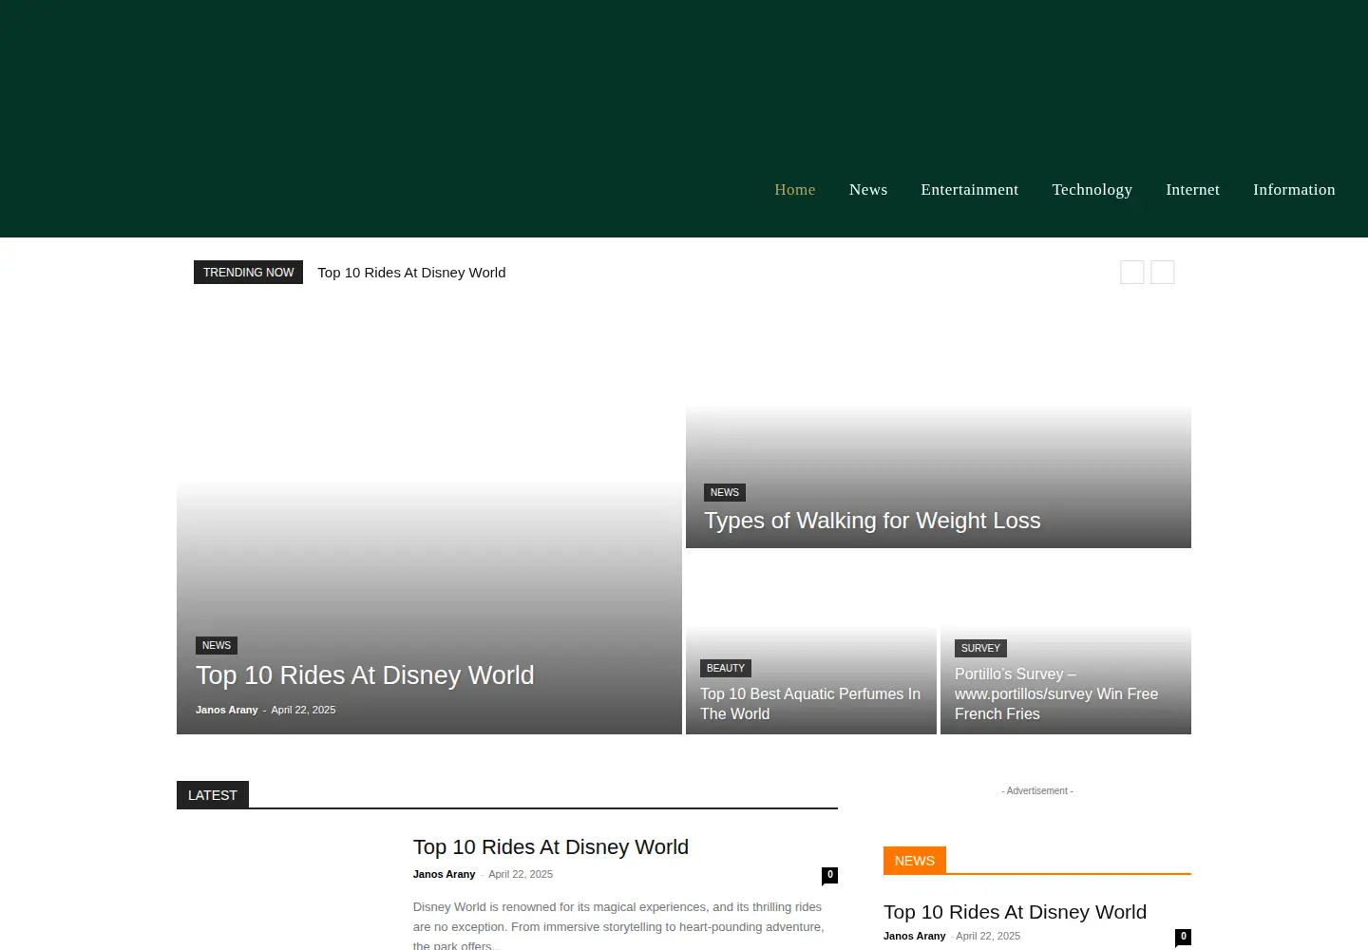Open the Home menu item
The width and height of the screenshot is (1368, 950).
click(795, 190)
